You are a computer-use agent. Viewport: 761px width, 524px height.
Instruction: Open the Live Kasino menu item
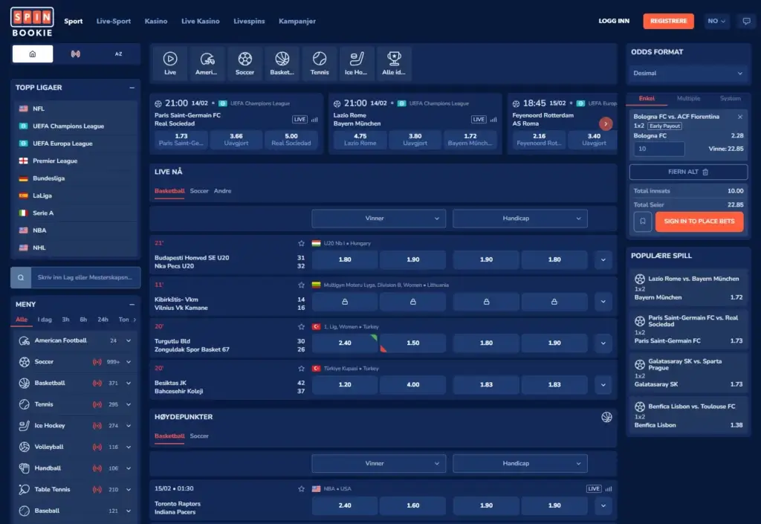pyautogui.click(x=201, y=22)
